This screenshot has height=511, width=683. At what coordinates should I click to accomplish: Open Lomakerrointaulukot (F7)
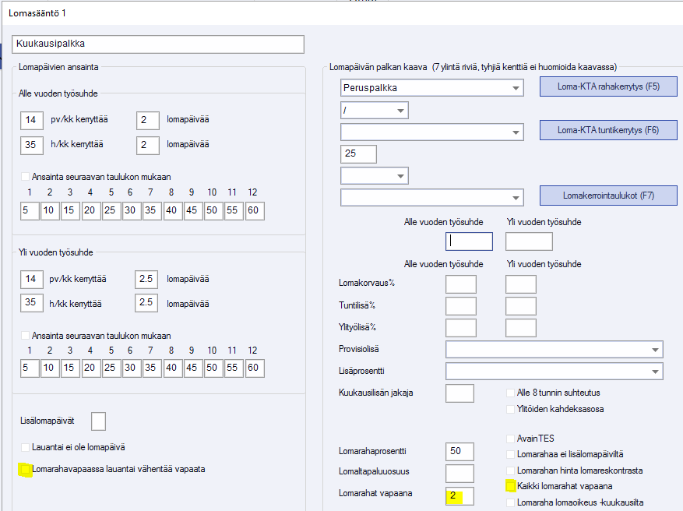click(608, 195)
